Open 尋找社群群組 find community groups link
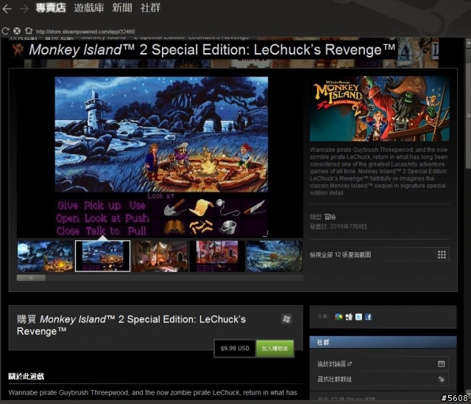Screen dimensions: 471x404 [334, 380]
